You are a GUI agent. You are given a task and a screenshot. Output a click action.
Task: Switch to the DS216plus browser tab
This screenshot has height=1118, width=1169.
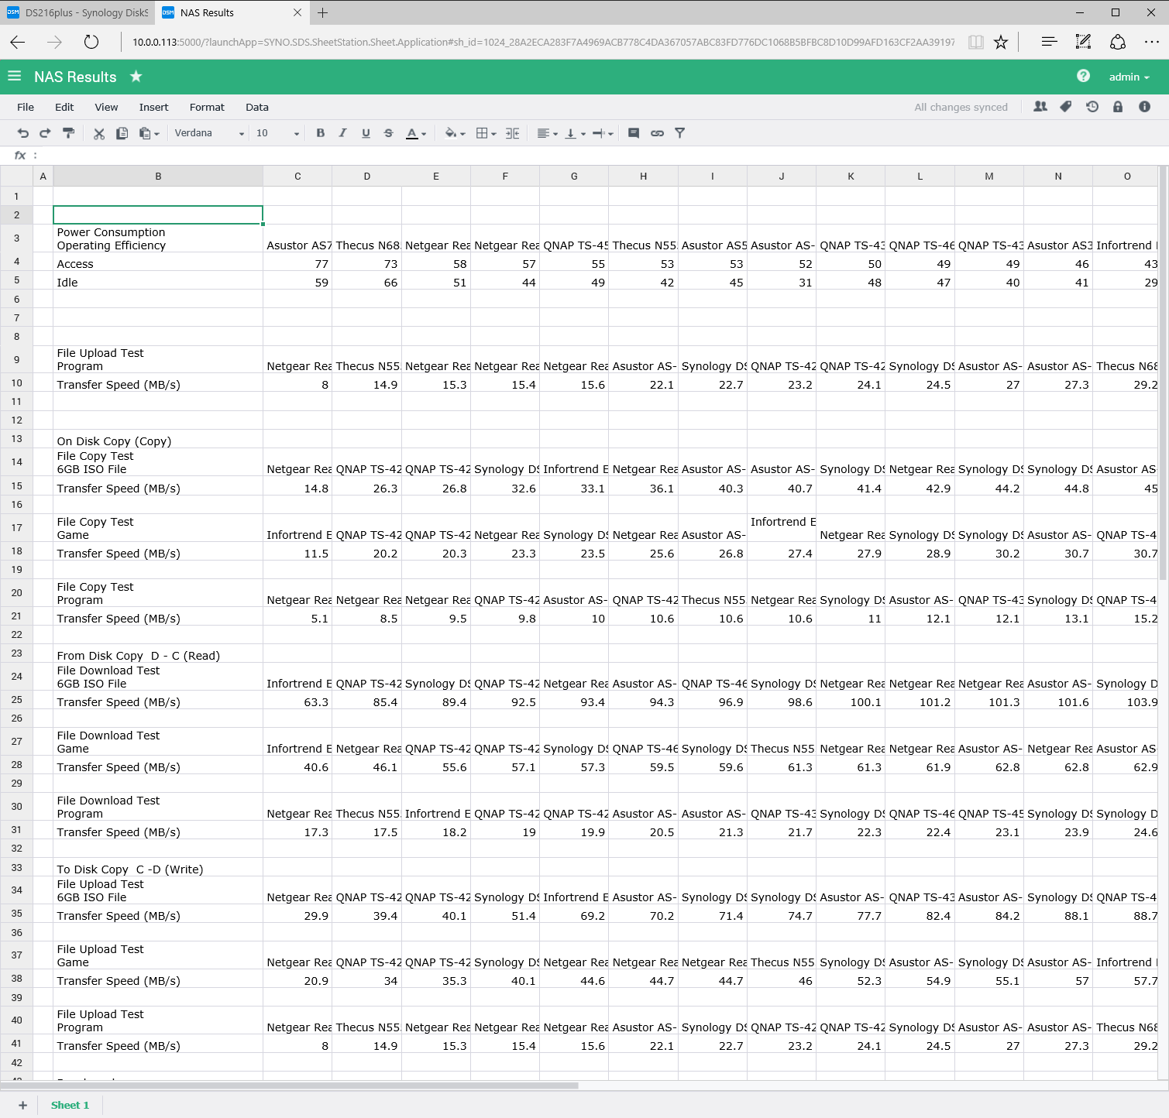[77, 12]
